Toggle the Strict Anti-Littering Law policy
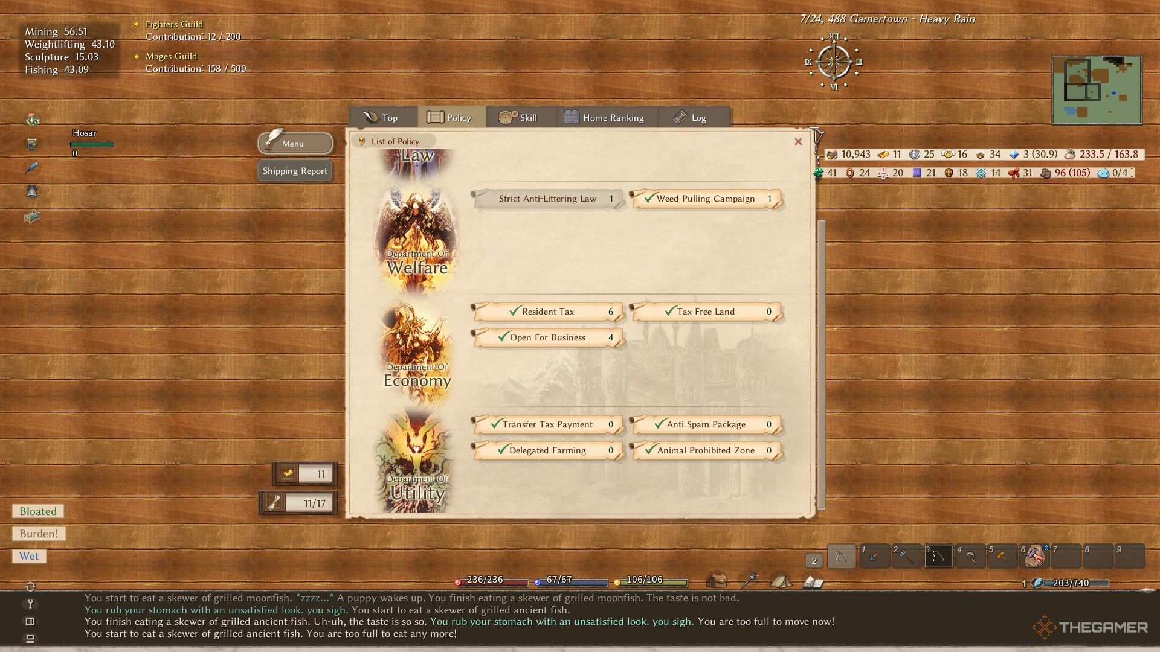This screenshot has width=1160, height=652. pos(547,198)
